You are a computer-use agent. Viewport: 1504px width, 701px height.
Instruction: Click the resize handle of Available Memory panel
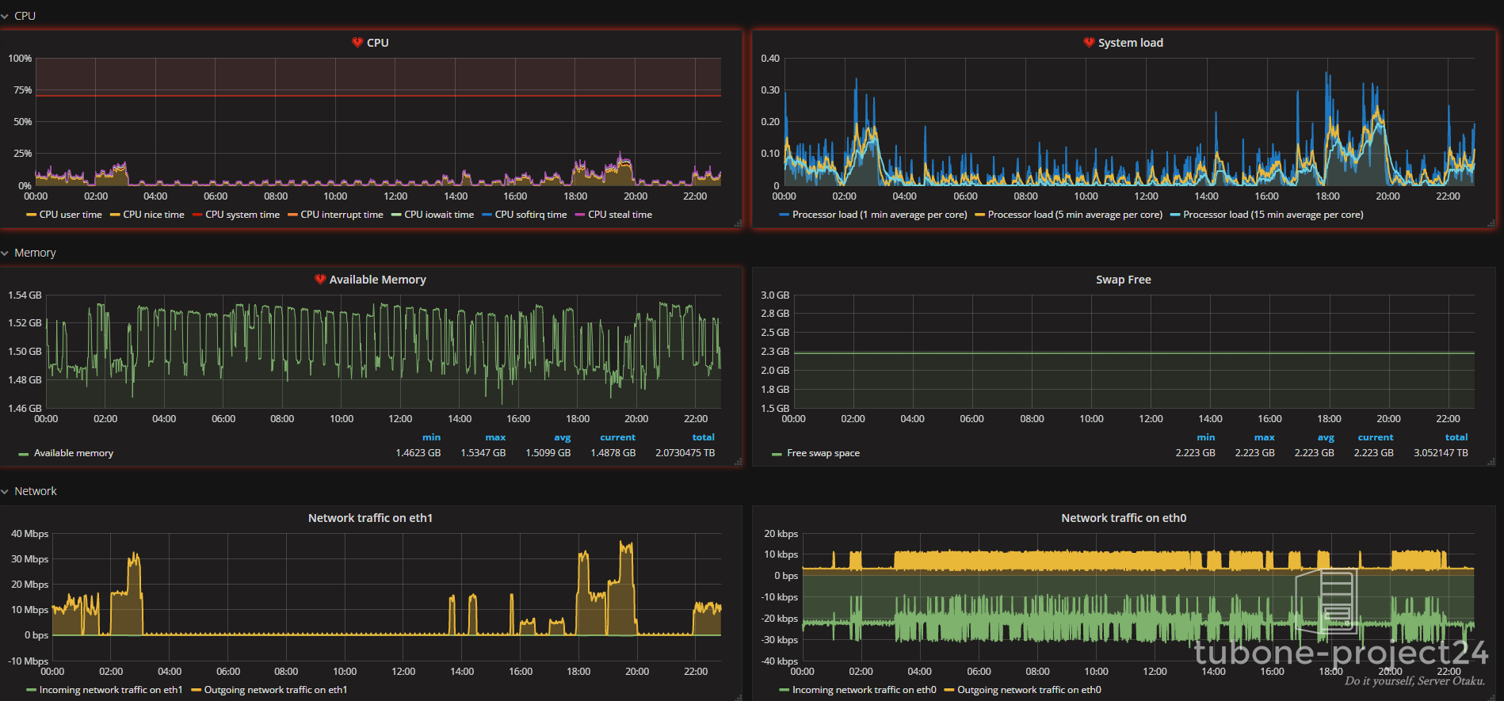[x=738, y=462]
